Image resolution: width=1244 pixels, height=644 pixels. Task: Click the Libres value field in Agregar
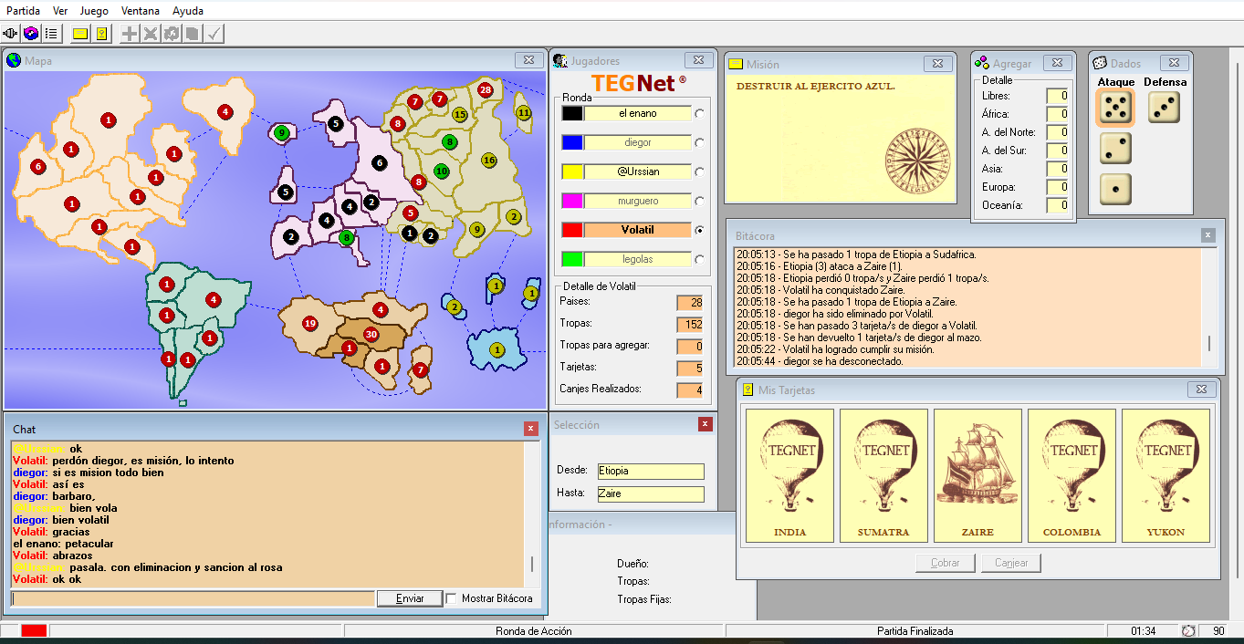coord(1058,96)
